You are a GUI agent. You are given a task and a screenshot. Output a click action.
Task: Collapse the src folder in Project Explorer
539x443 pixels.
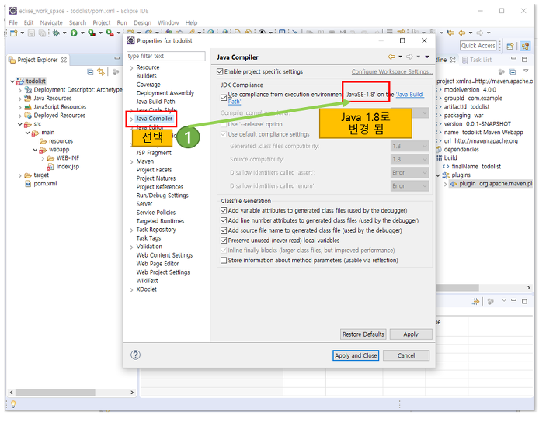20,124
